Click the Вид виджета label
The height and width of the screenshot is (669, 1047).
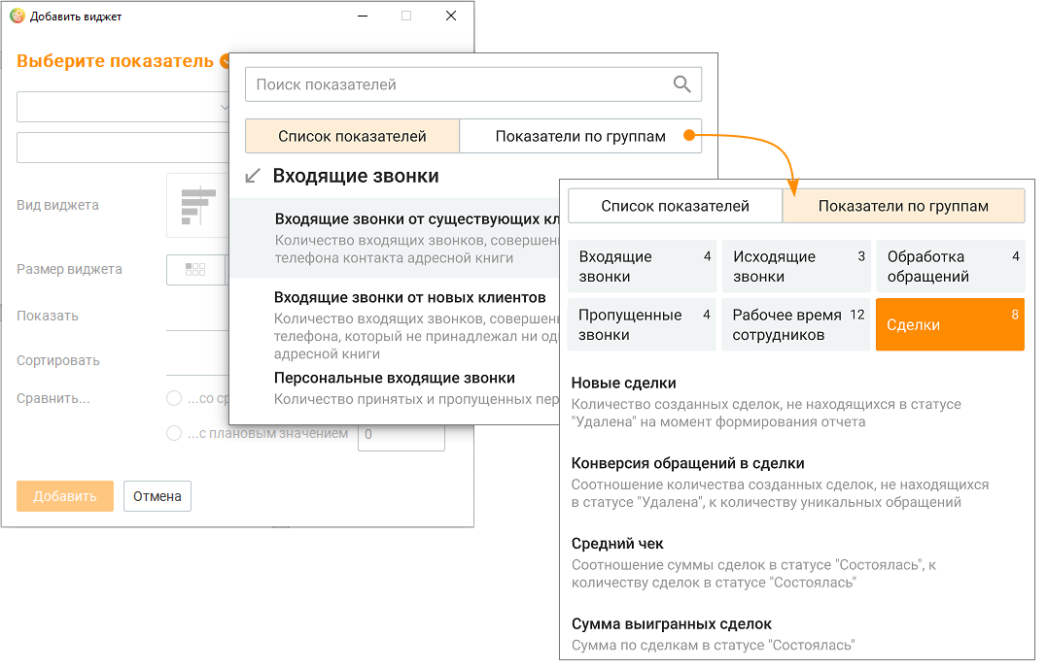point(57,206)
